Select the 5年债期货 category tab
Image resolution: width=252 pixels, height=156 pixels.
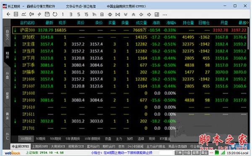coord(73,139)
